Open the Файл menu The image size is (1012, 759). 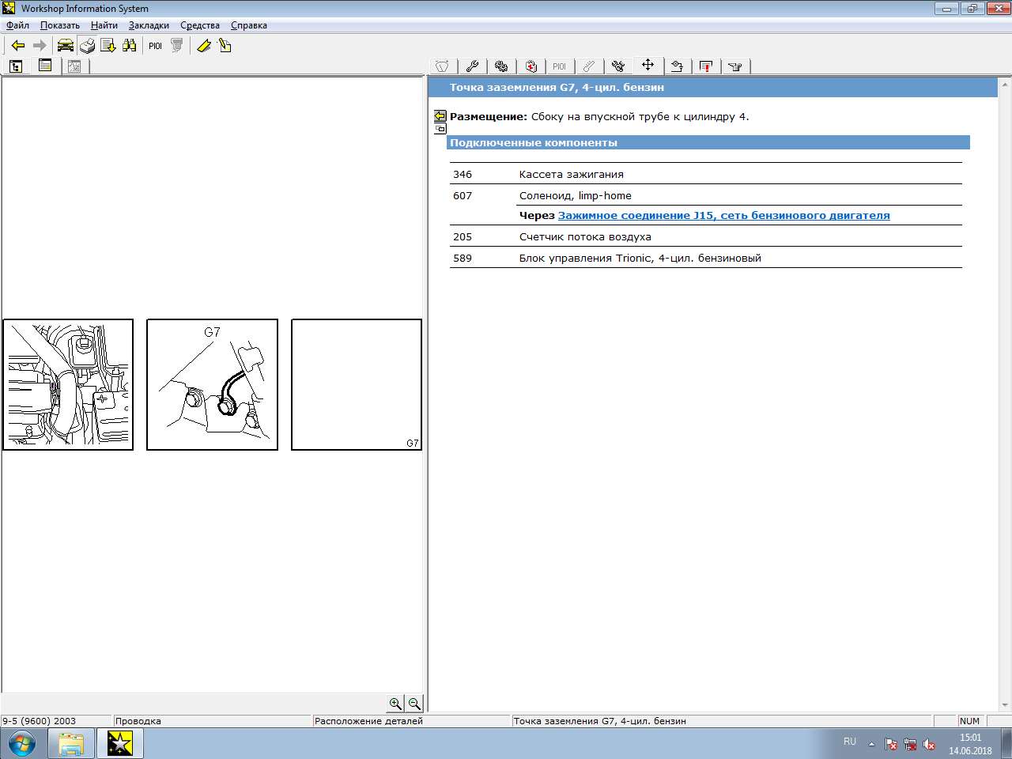pyautogui.click(x=17, y=25)
